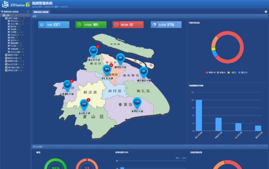This screenshot has width=269, height=169.
Task: Click the map pin numbered 127
Action: point(67,84)
